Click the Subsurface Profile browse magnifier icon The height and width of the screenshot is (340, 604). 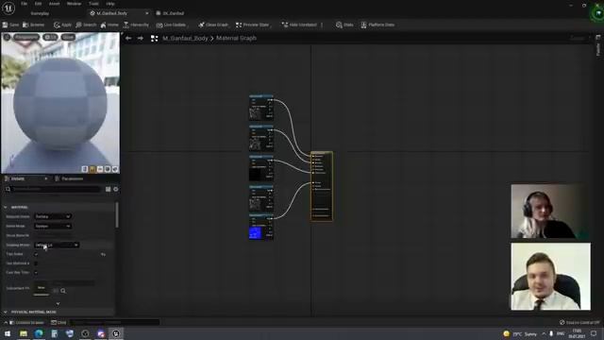pyautogui.click(x=63, y=291)
